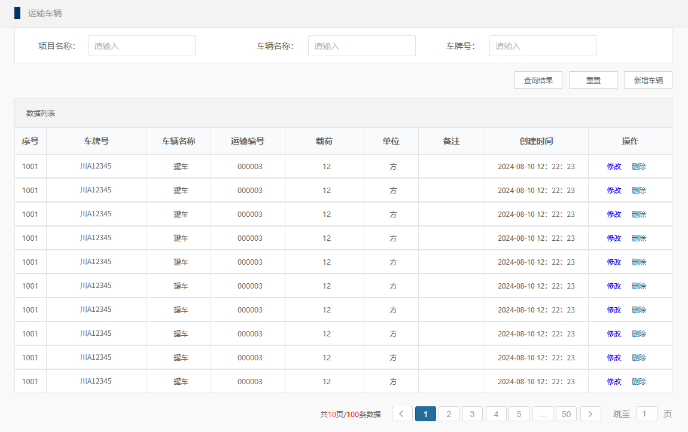Image resolution: width=688 pixels, height=432 pixels.
Task: Click the previous page arrow in pagination
Action: coord(402,414)
